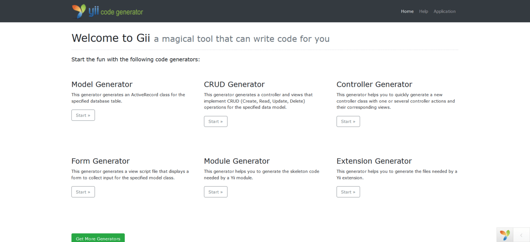This screenshot has width=530, height=242.
Task: Start the Controller Generator
Action: 348,121
